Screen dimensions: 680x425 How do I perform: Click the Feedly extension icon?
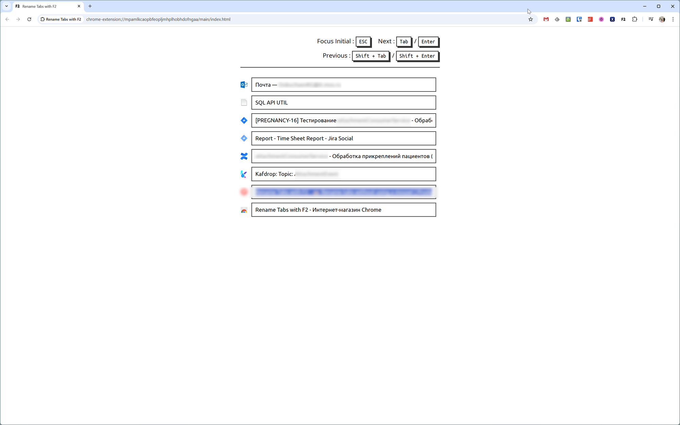click(x=557, y=19)
